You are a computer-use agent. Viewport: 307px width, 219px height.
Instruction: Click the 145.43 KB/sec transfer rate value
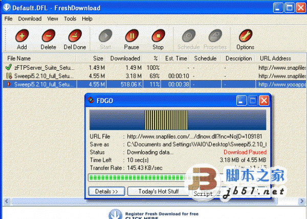145,168
